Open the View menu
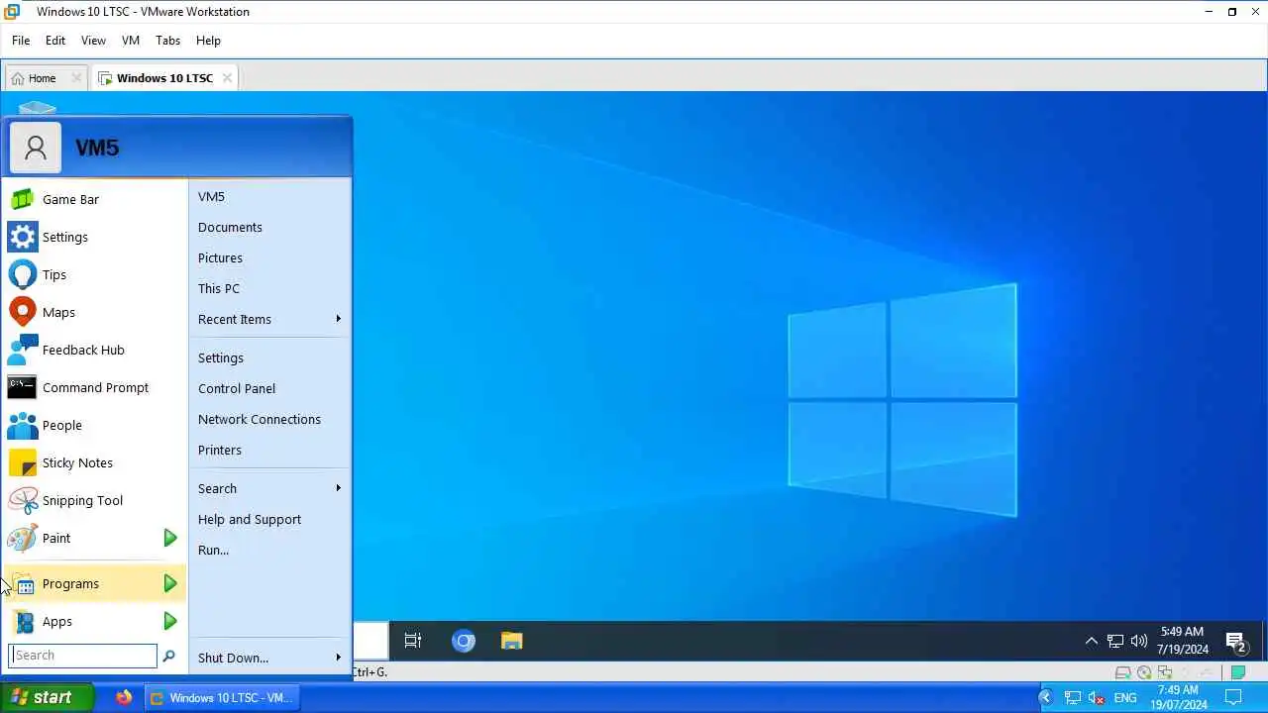 93,41
